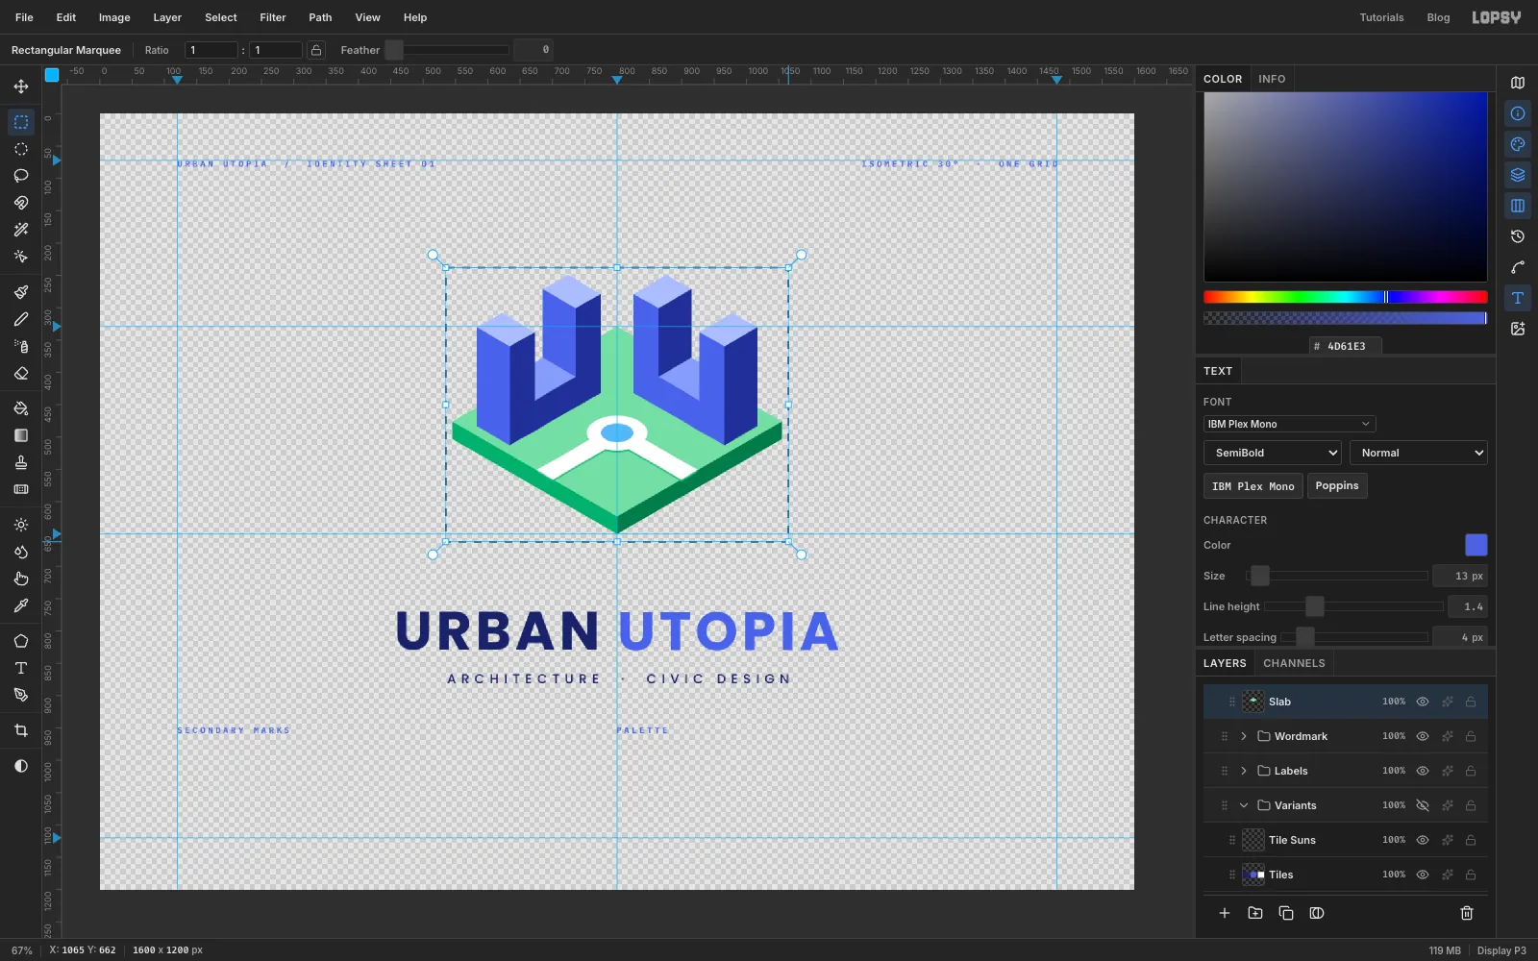Select the Eyedropper tool
Viewport: 1538px width, 961px height.
point(21,605)
